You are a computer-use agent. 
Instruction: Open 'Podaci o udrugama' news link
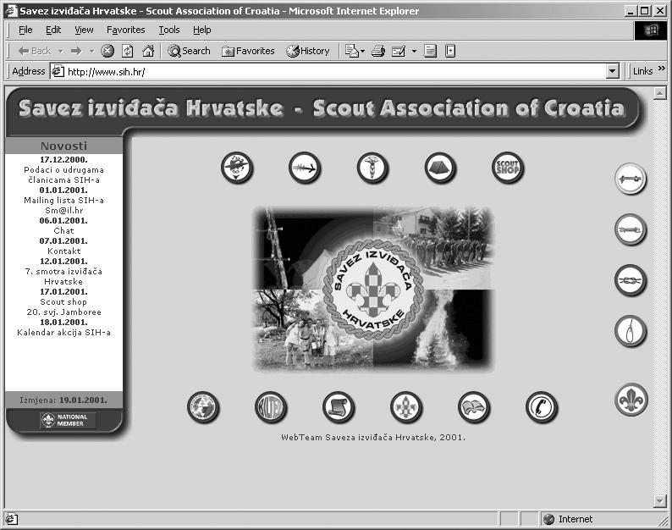tap(63, 175)
